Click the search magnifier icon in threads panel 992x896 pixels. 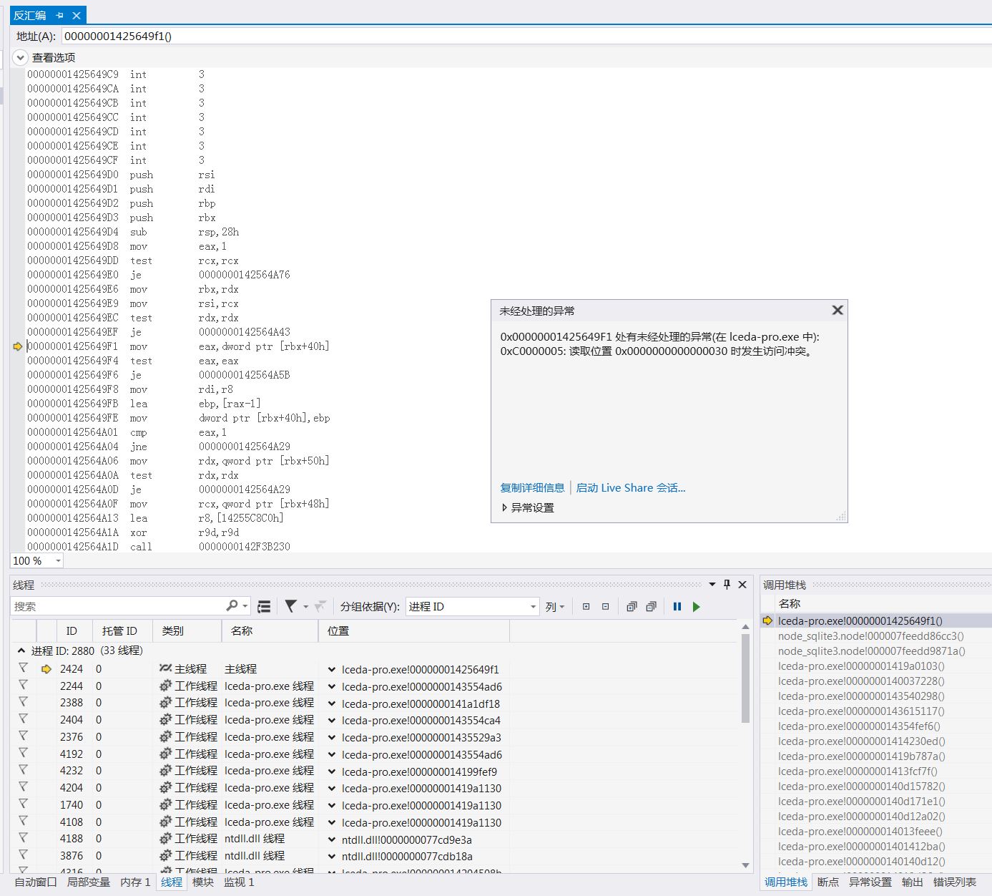[232, 606]
